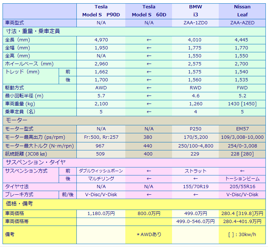Click the ZAA-1ZD0 model code cell

(x=195, y=23)
